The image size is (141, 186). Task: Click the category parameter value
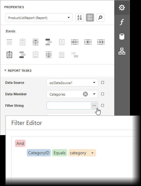tap(78, 153)
